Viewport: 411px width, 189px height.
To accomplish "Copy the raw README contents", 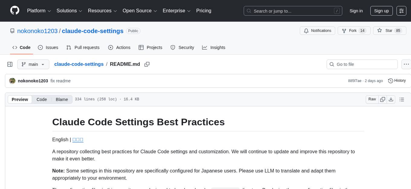I will click(x=382, y=99).
